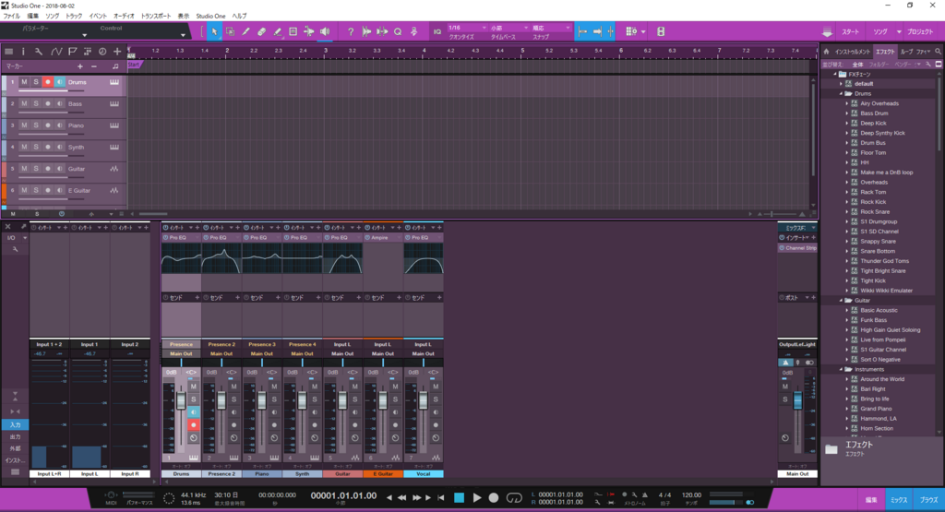This screenshot has height=512, width=945.
Task: Click the Project page button
Action: pos(920,32)
